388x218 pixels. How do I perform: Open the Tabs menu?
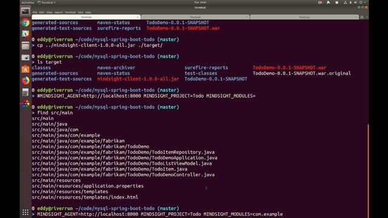point(81,12)
